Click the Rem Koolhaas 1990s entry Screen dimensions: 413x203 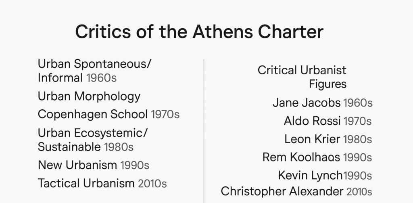tap(317, 157)
